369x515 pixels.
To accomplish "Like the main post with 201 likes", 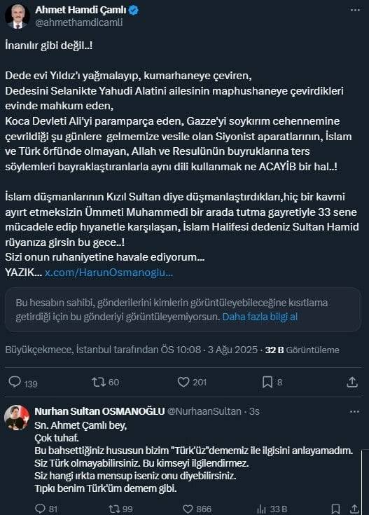I will pos(183,382).
